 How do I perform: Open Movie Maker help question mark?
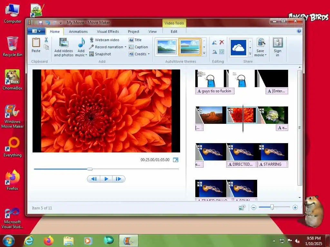pyautogui.click(x=299, y=31)
